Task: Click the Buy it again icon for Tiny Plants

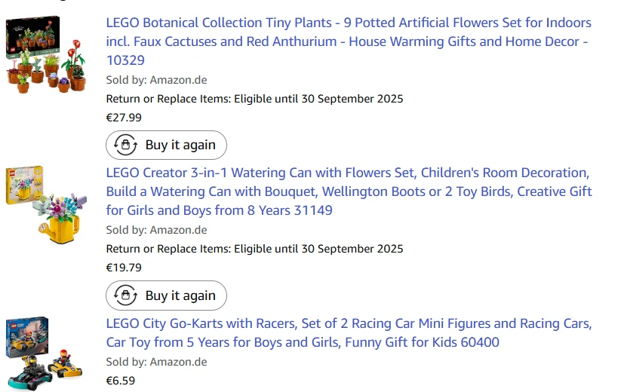Action: [x=125, y=145]
